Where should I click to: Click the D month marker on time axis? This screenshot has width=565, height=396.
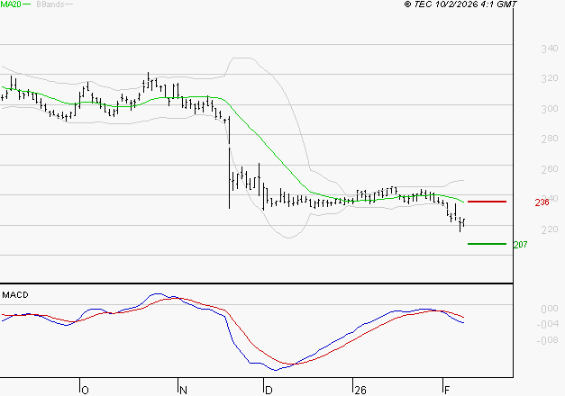(269, 391)
